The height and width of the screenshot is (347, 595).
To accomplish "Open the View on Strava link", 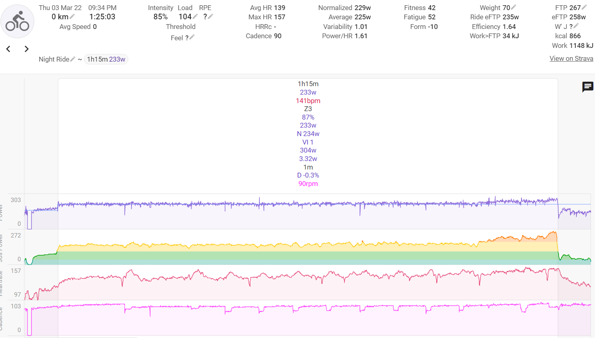I will (571, 59).
